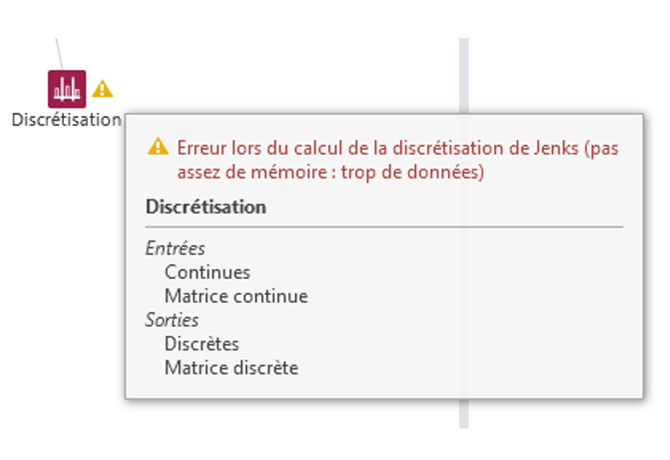The width and height of the screenshot is (670, 460).
Task: Choose the Continues input entry
Action: (x=207, y=272)
